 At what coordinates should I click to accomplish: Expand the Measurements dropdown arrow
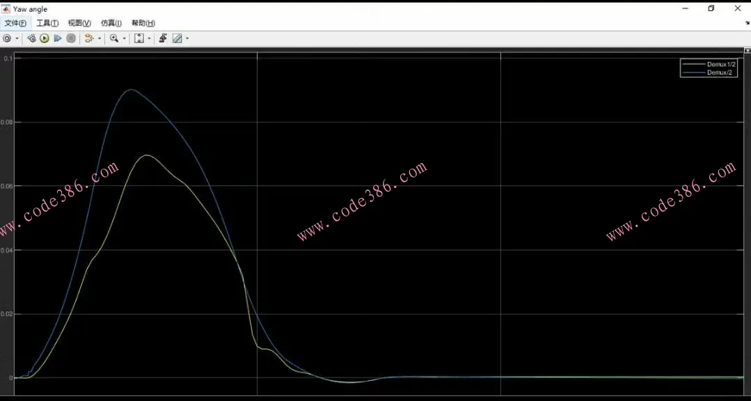tap(187, 38)
